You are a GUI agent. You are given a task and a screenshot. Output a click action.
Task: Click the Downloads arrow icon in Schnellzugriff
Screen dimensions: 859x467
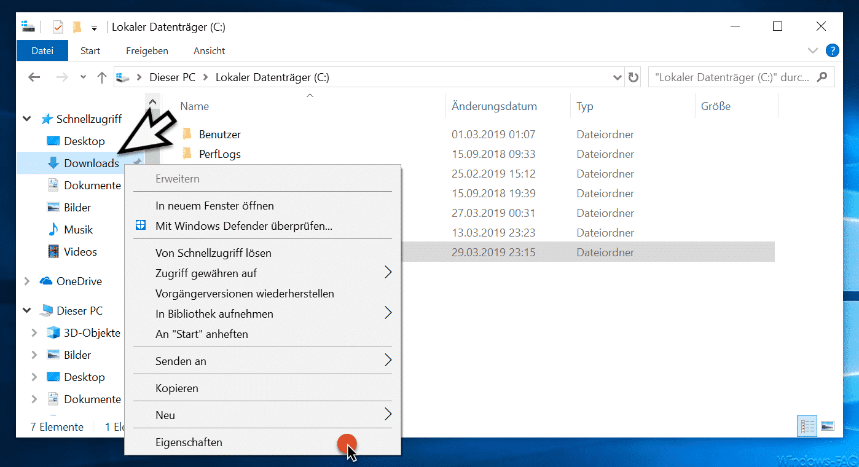point(53,163)
